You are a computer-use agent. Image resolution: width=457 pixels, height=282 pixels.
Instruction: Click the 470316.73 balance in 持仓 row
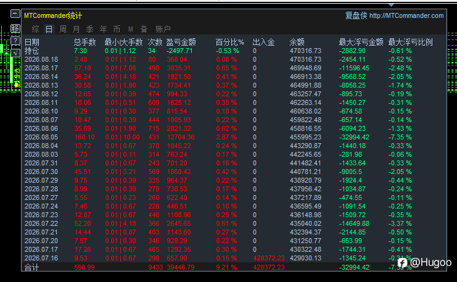305,51
